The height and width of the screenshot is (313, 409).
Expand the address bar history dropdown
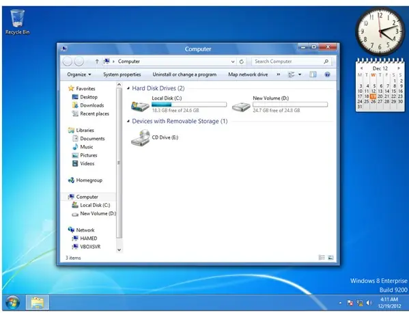click(x=233, y=62)
